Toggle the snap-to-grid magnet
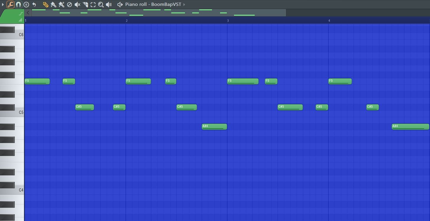Screen dimensions: 430x221 click(18, 4)
